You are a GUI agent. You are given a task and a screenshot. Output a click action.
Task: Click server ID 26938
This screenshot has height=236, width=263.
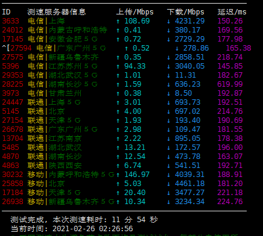(13, 202)
